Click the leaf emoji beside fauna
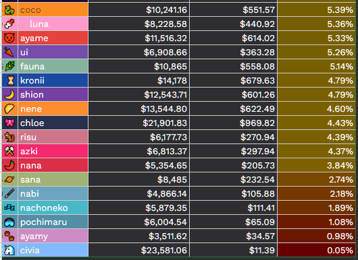Screen dimensions: 358x260 (x=9, y=66)
